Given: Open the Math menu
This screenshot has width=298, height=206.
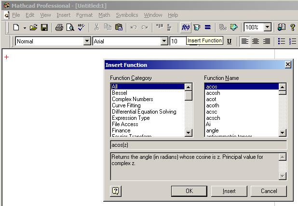Looking at the screenshot, I should click(104, 15).
